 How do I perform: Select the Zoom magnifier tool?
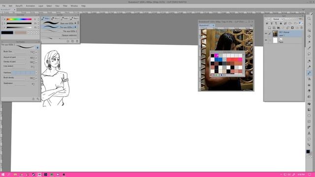click(x=309, y=19)
